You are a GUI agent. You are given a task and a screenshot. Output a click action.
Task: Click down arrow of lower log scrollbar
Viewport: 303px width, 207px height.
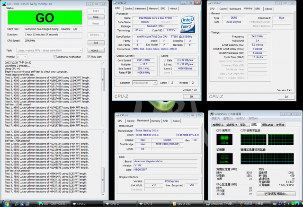(x=103, y=195)
